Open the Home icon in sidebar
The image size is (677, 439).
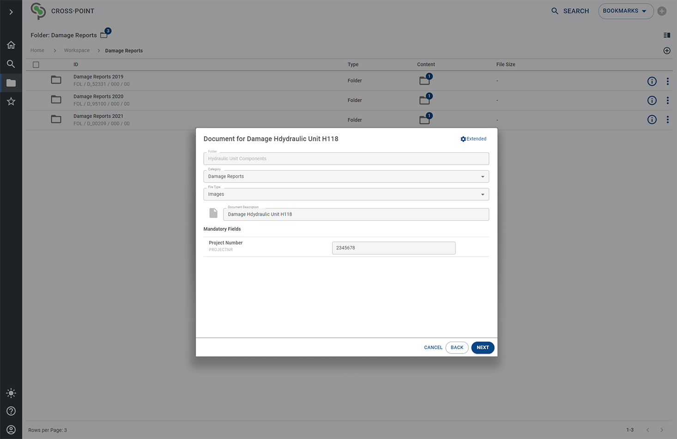point(11,45)
